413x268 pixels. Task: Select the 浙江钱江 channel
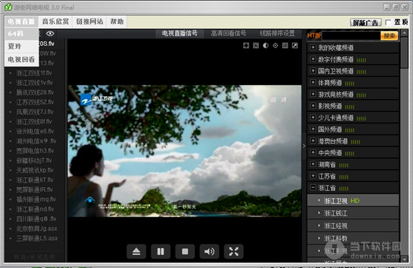click(x=353, y=213)
